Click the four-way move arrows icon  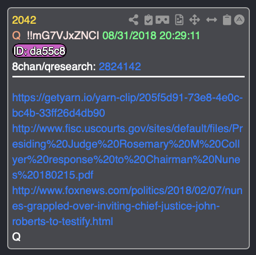(195, 20)
